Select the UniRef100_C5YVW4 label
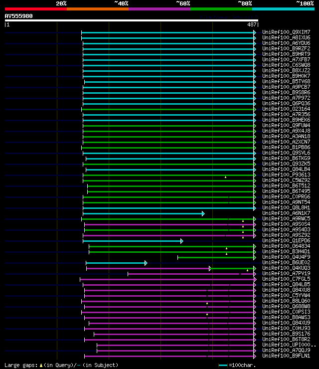 286,295
